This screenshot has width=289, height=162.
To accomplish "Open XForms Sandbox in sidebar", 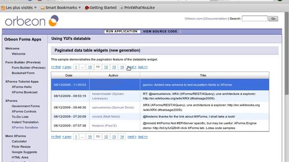I will (25, 127).
